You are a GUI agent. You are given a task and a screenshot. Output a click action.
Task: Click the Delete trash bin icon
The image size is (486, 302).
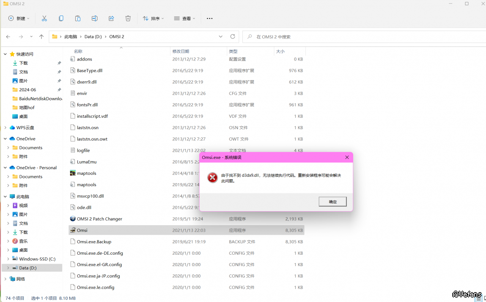pyautogui.click(x=128, y=19)
